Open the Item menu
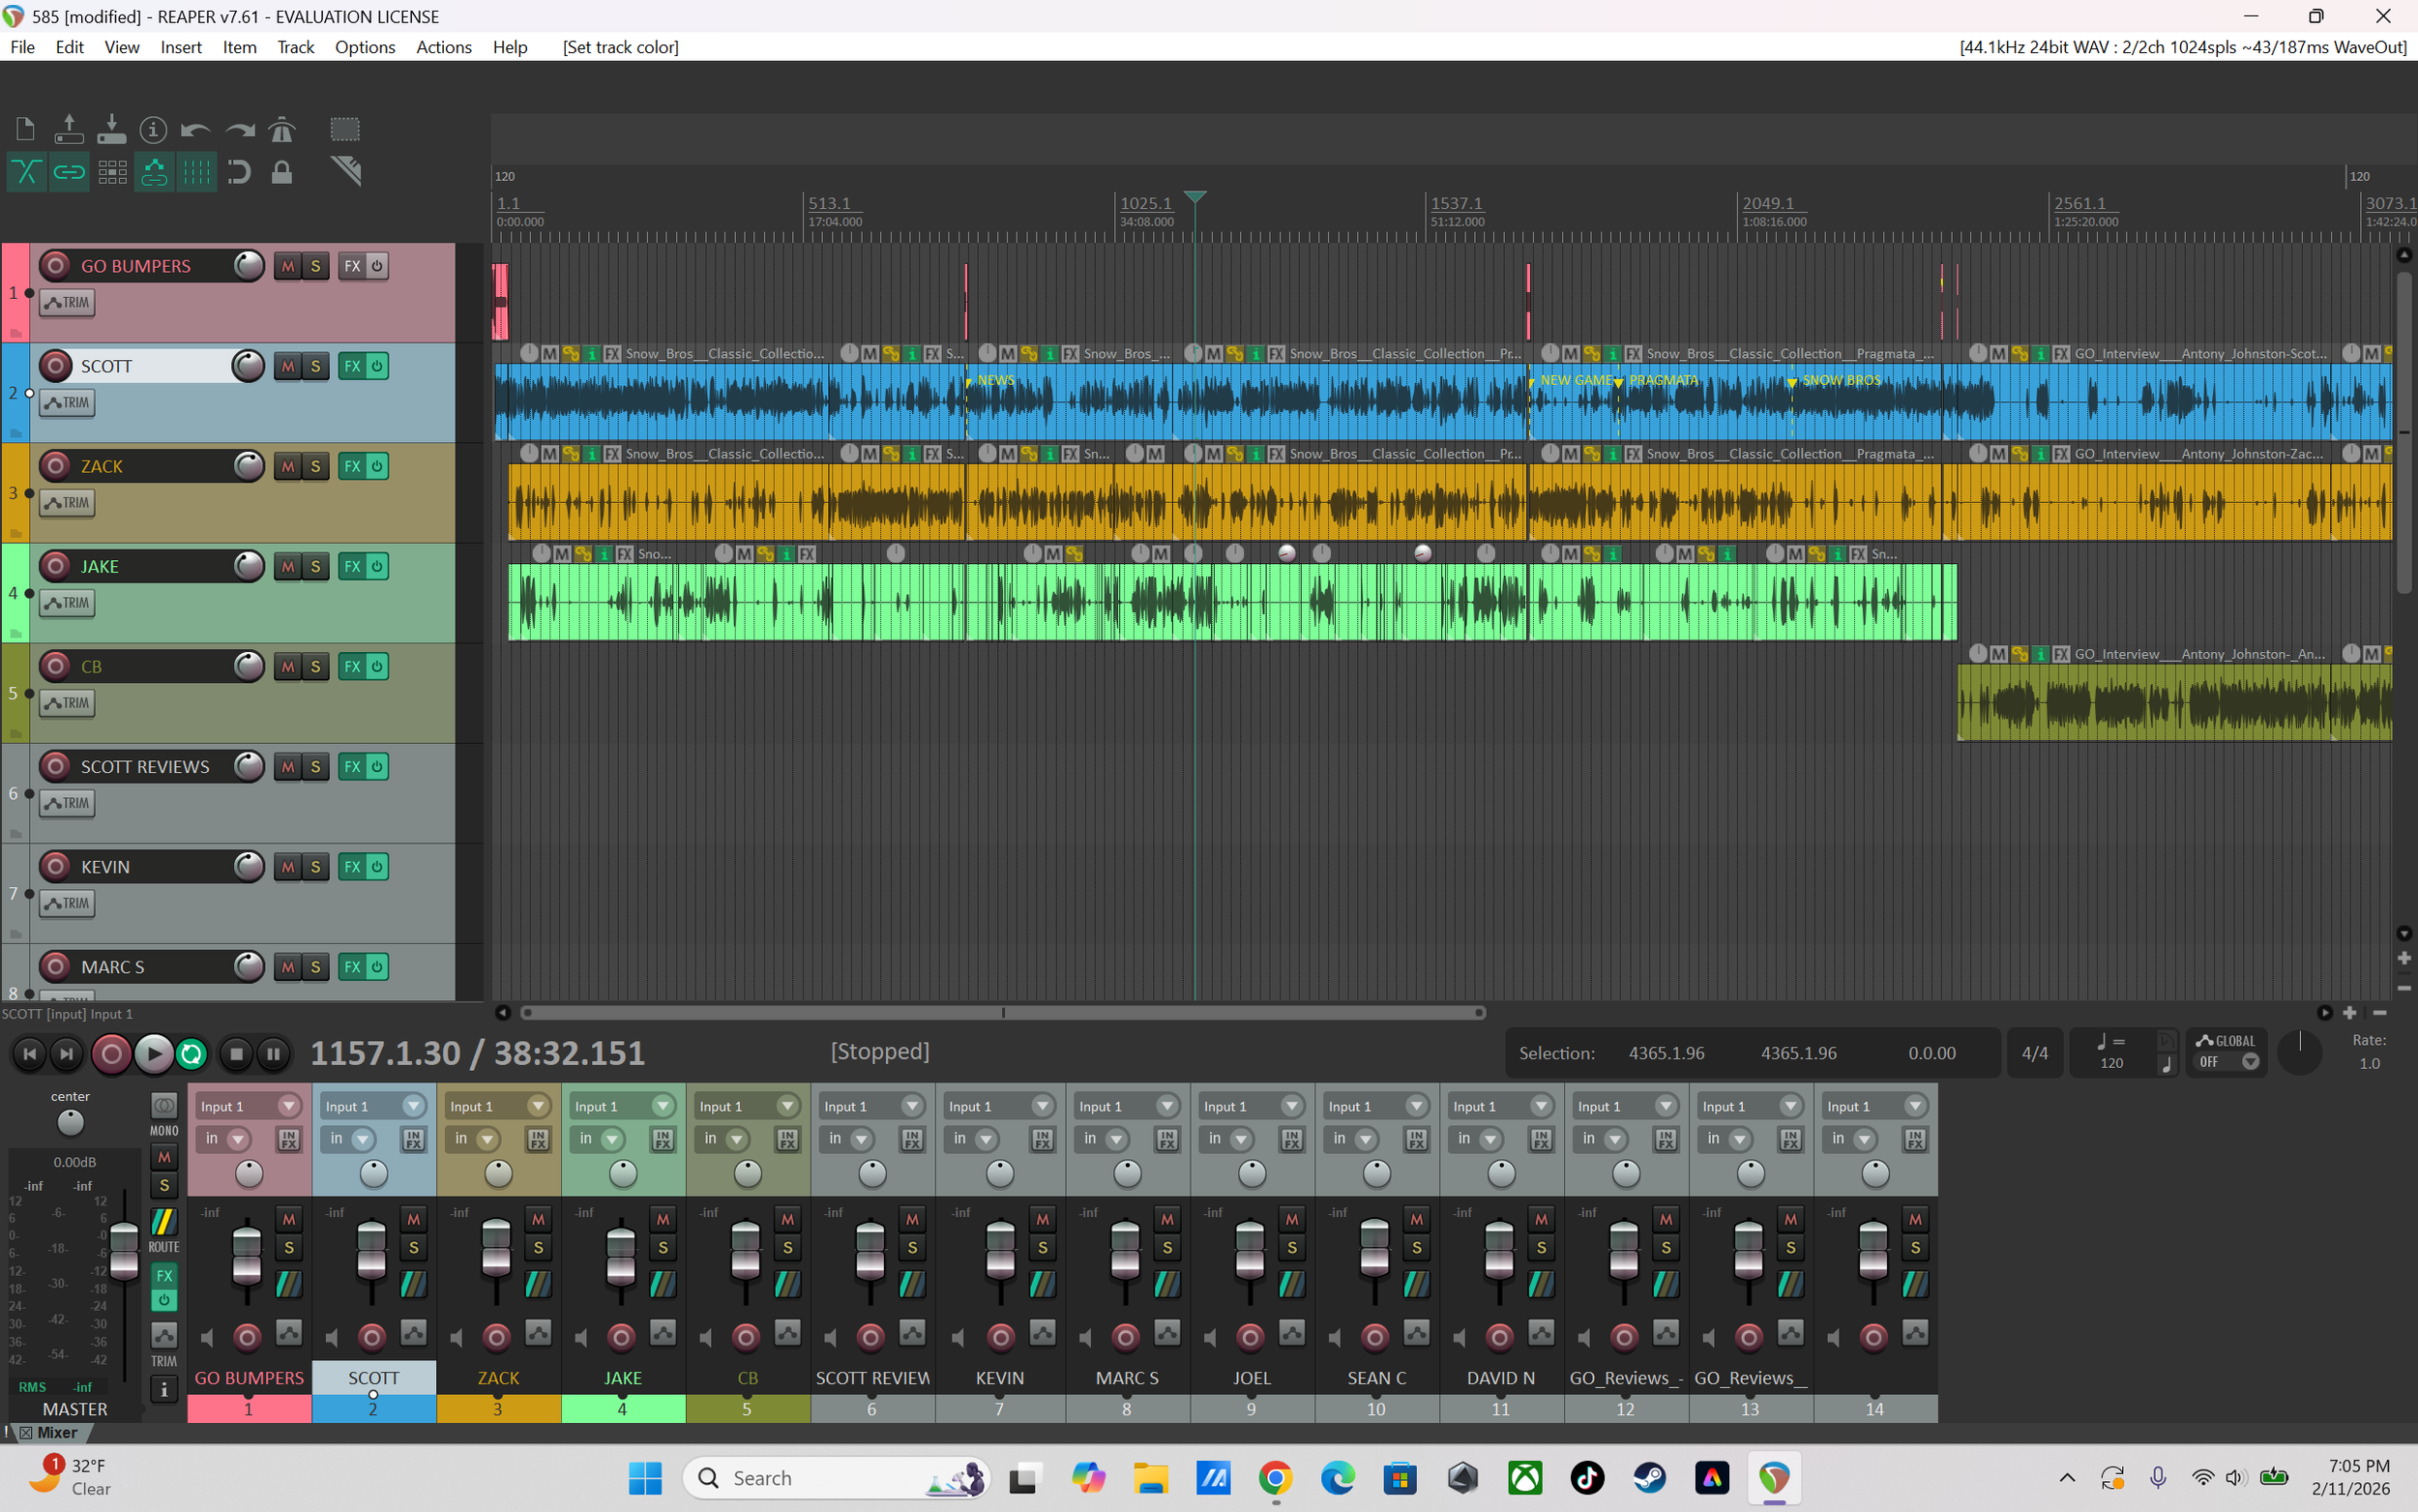Viewport: 2418px width, 1512px height. (240, 47)
